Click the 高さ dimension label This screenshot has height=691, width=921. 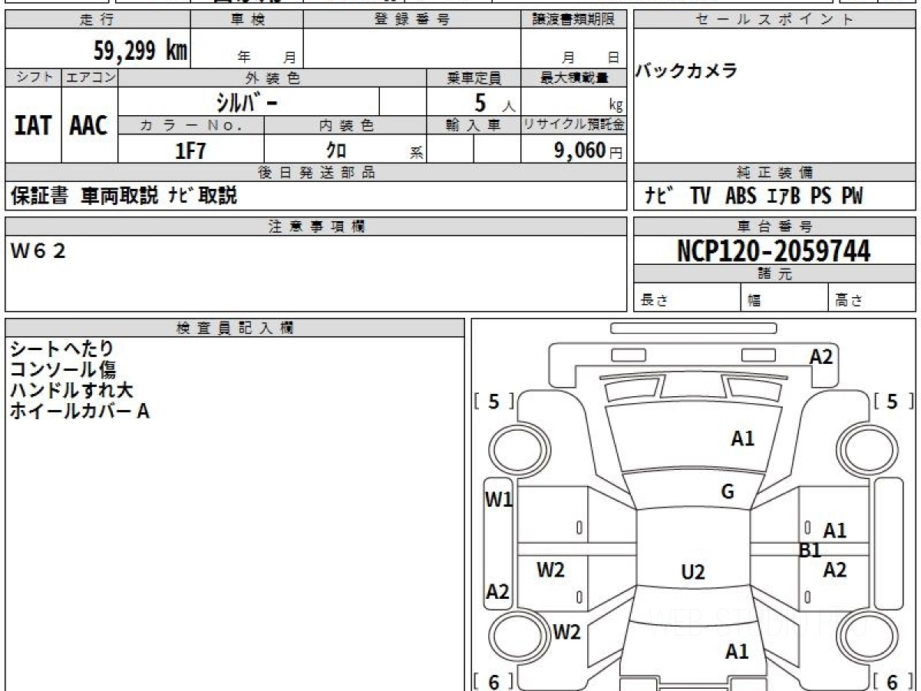[850, 301]
